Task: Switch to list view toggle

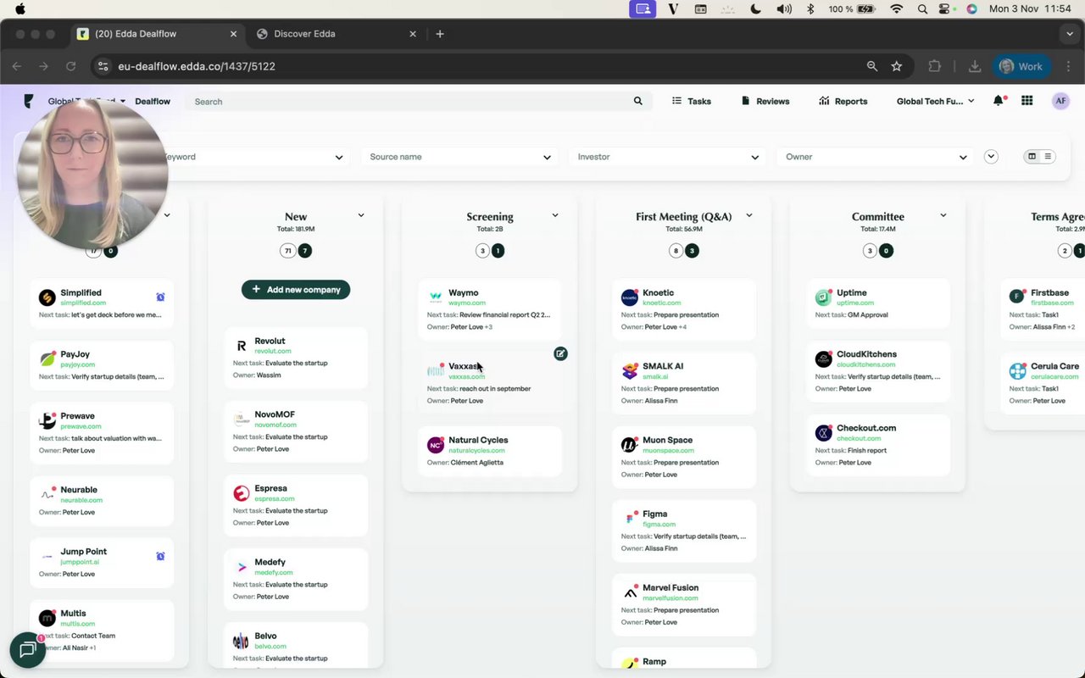Action: coord(1048,157)
